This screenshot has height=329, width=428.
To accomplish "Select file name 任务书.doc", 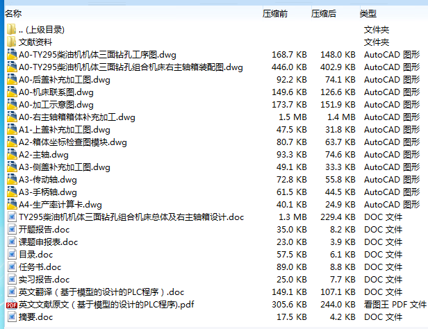I will coord(40,267).
